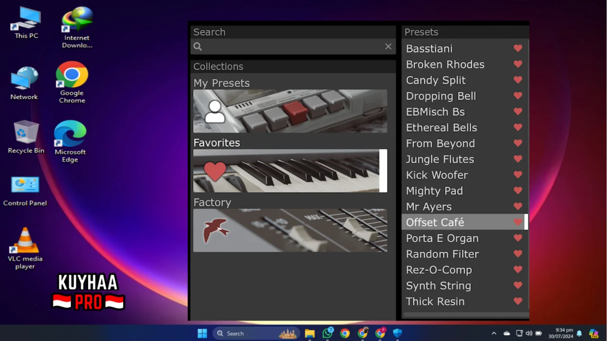Toggle favorite heart for Basstiani preset

pos(518,48)
